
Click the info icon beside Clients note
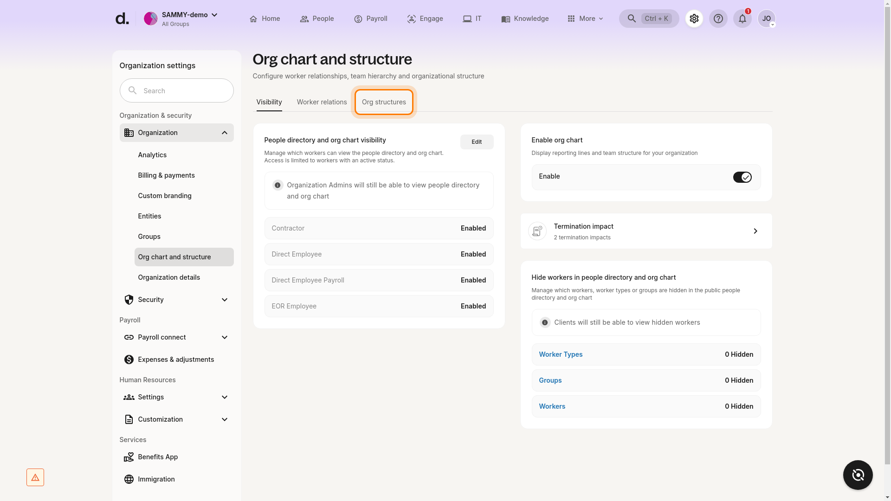click(545, 322)
